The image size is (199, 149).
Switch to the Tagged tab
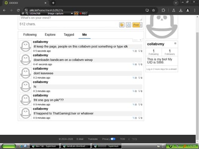pos(69,35)
